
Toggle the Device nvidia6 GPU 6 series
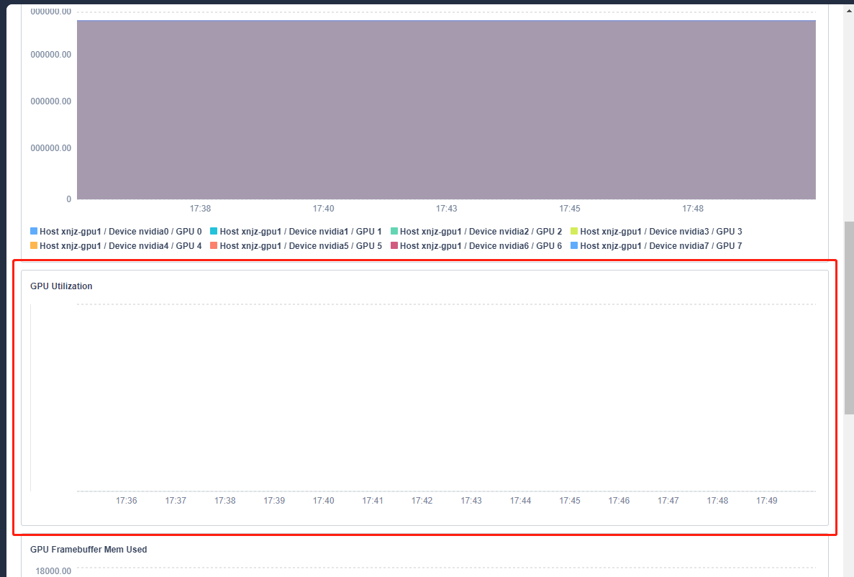click(x=479, y=245)
